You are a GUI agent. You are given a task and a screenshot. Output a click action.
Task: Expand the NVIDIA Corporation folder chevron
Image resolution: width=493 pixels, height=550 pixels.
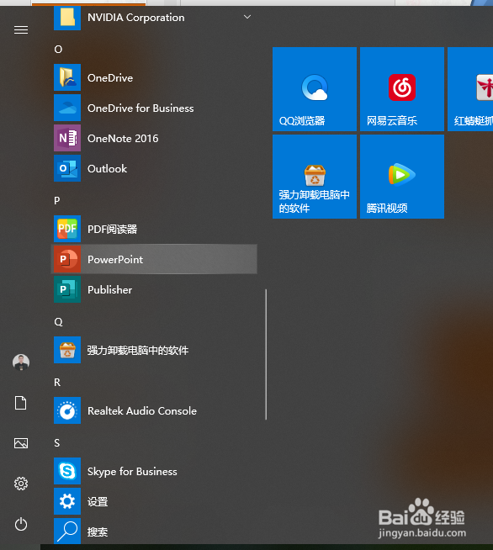[247, 17]
